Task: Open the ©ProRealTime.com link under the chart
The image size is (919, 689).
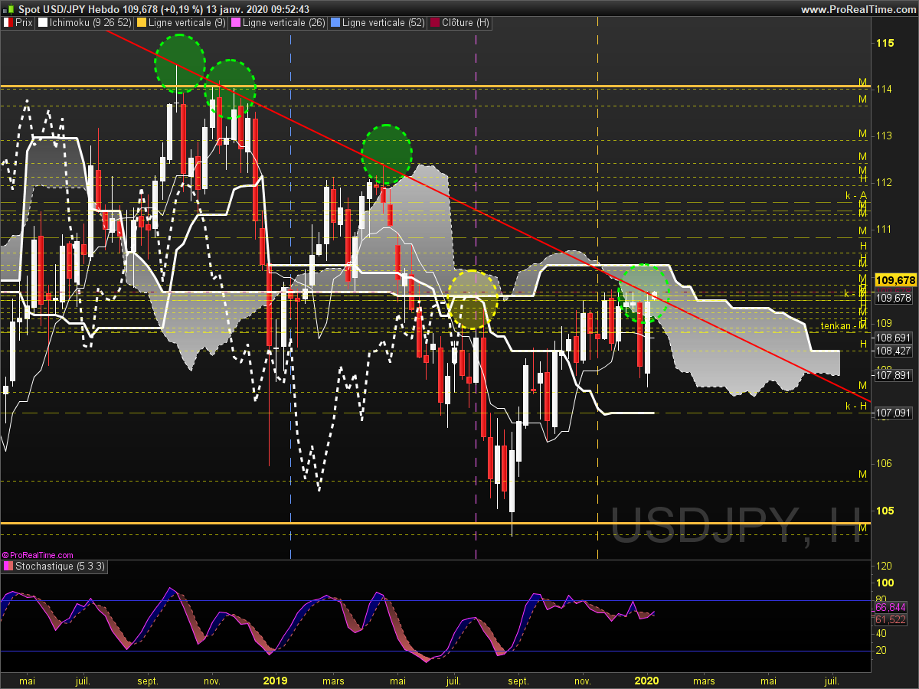Action: click(38, 555)
